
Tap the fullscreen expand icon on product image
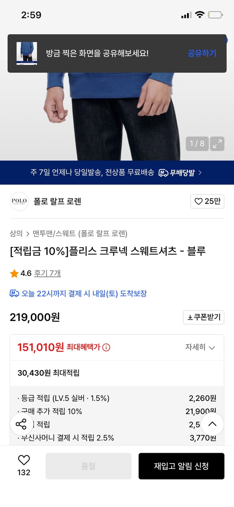[217, 143]
